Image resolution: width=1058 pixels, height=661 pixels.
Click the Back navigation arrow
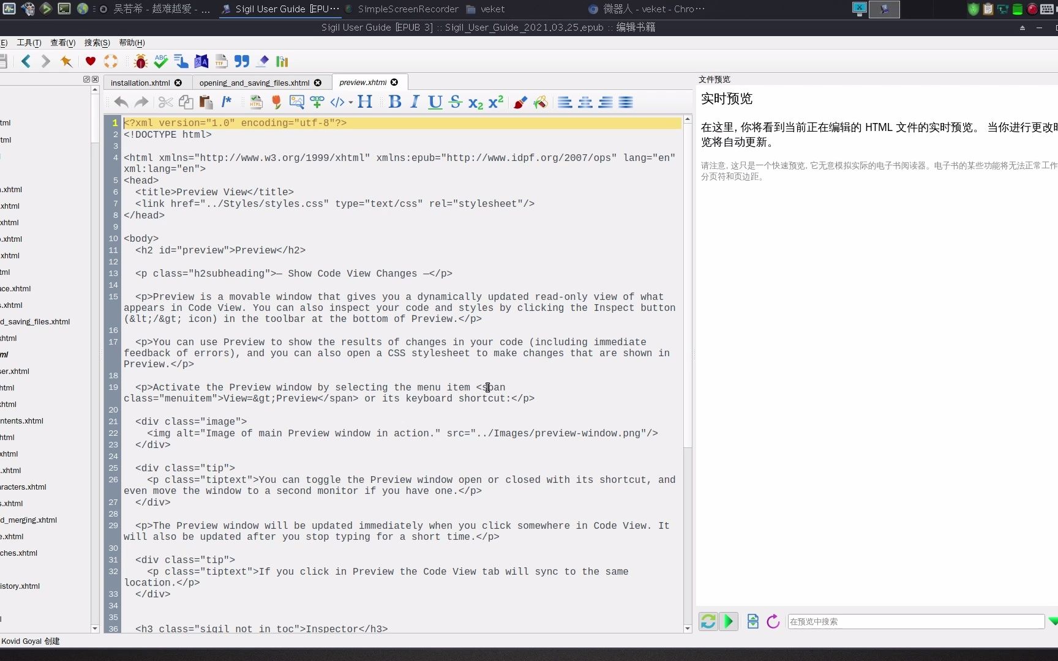(x=26, y=61)
